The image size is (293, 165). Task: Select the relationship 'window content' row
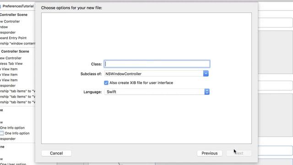click(17, 44)
